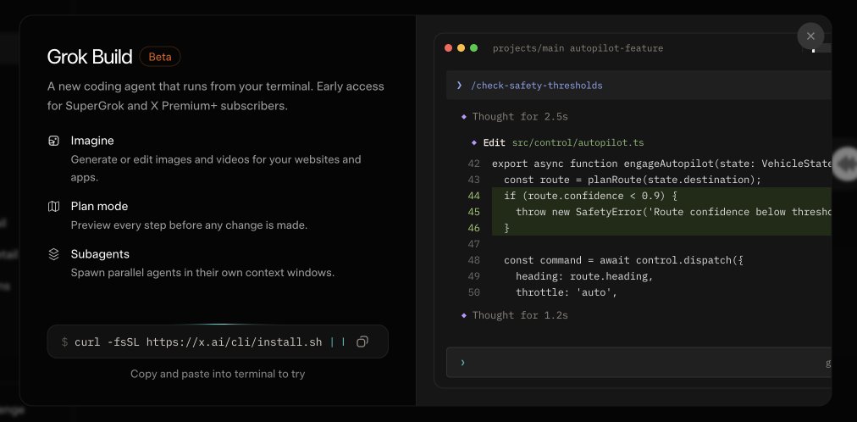
Task: Click the Grok Build heading
Action: [90, 57]
